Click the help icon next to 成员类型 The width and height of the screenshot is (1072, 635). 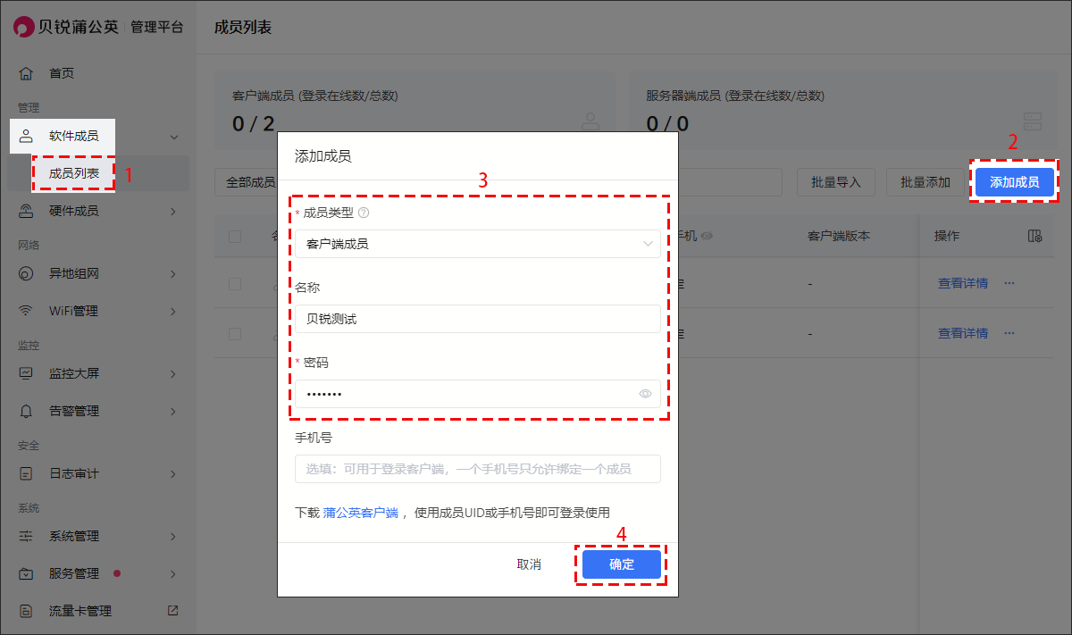pyautogui.click(x=364, y=213)
